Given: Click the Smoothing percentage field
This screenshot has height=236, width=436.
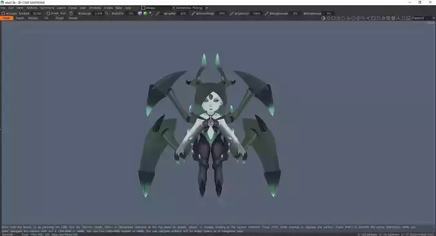Looking at the screenshot, I should click(x=222, y=14).
